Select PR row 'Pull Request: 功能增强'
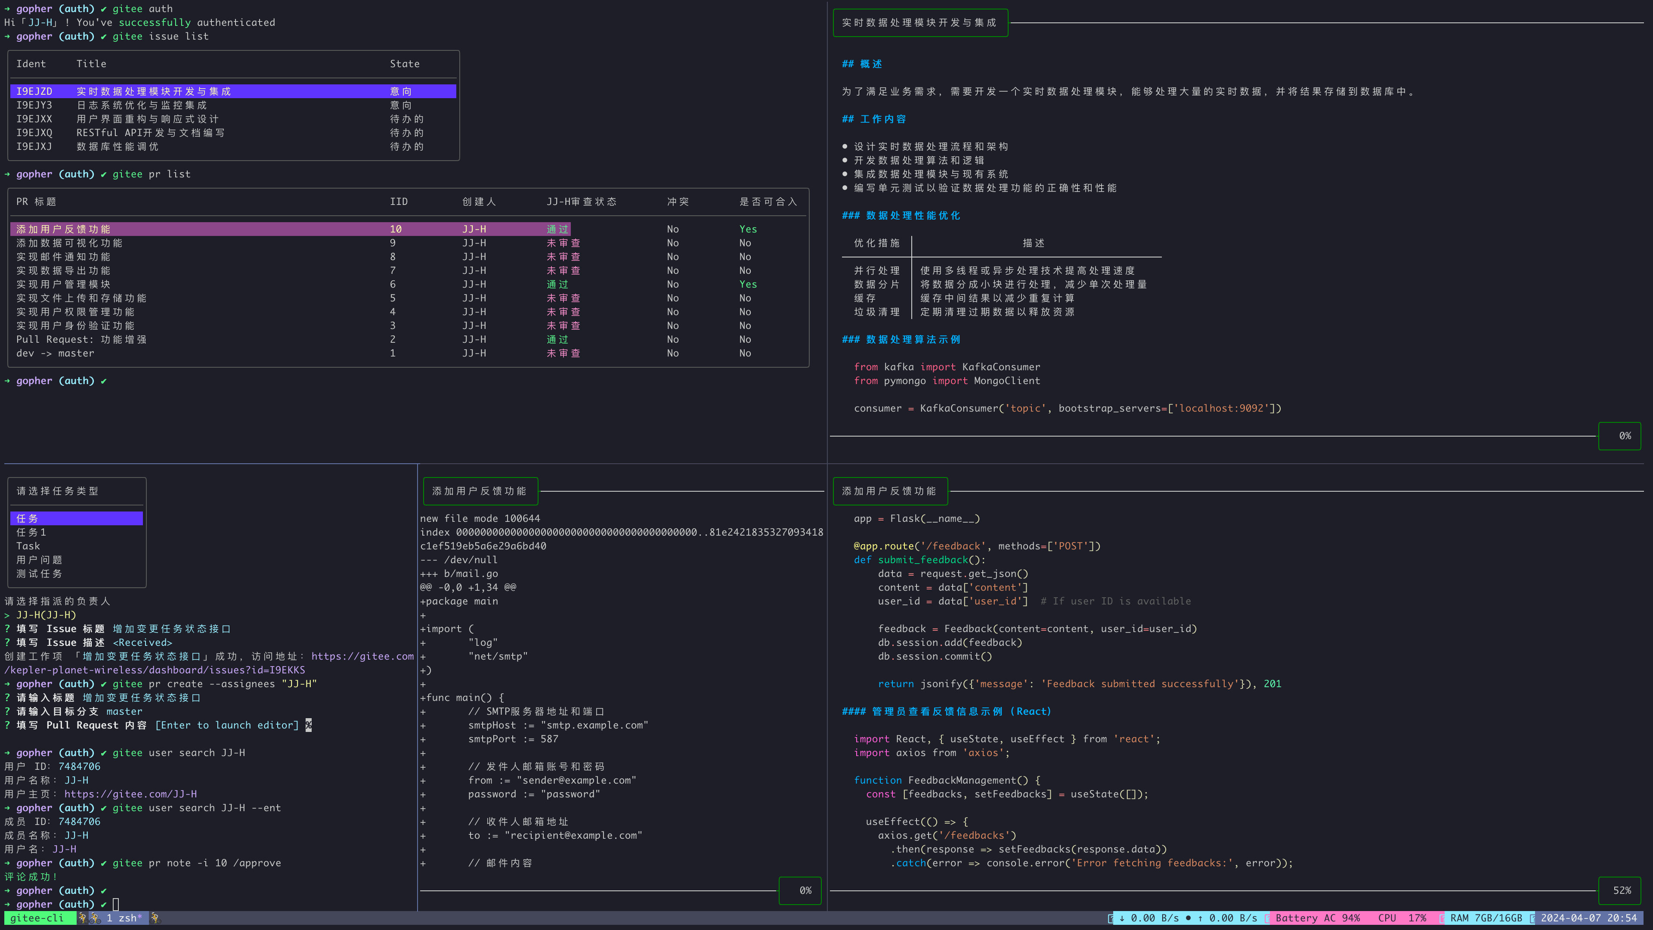This screenshot has width=1653, height=930. [x=408, y=340]
